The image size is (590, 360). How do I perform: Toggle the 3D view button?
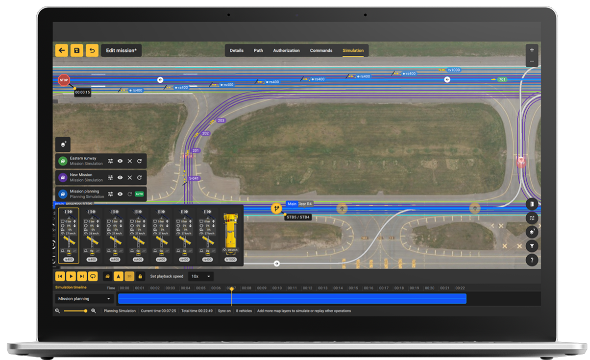(x=129, y=276)
